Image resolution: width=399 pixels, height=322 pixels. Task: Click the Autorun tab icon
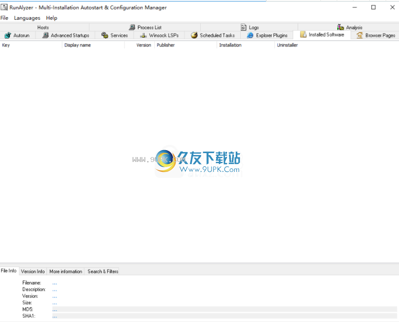[7, 36]
